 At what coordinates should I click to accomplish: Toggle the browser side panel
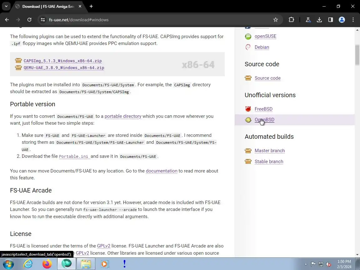330,20
